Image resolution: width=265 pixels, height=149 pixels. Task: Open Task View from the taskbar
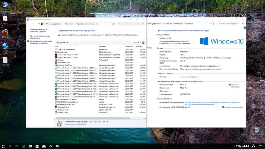coord(16,146)
